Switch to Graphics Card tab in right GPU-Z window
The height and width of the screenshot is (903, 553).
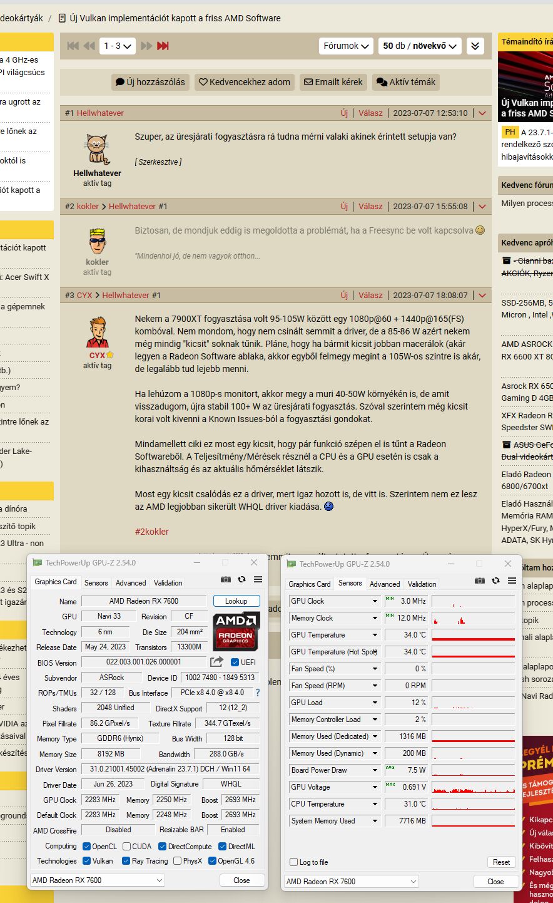(x=310, y=584)
